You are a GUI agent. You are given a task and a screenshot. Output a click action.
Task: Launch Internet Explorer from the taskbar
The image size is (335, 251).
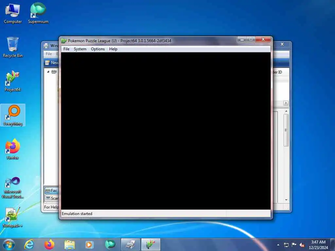coord(29,244)
